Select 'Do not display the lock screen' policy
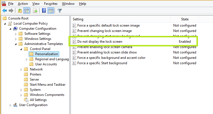Viewport: 213px width, 114px height. point(100,42)
